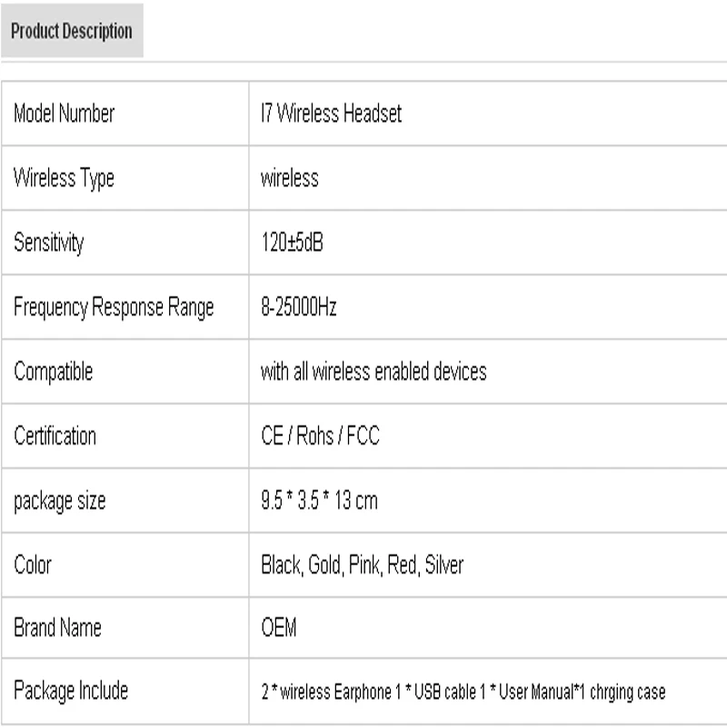
Task: Select the 8-25000Hz value text
Action: click(299, 307)
